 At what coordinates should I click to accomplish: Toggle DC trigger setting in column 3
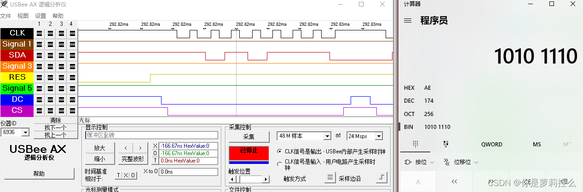[61, 99]
